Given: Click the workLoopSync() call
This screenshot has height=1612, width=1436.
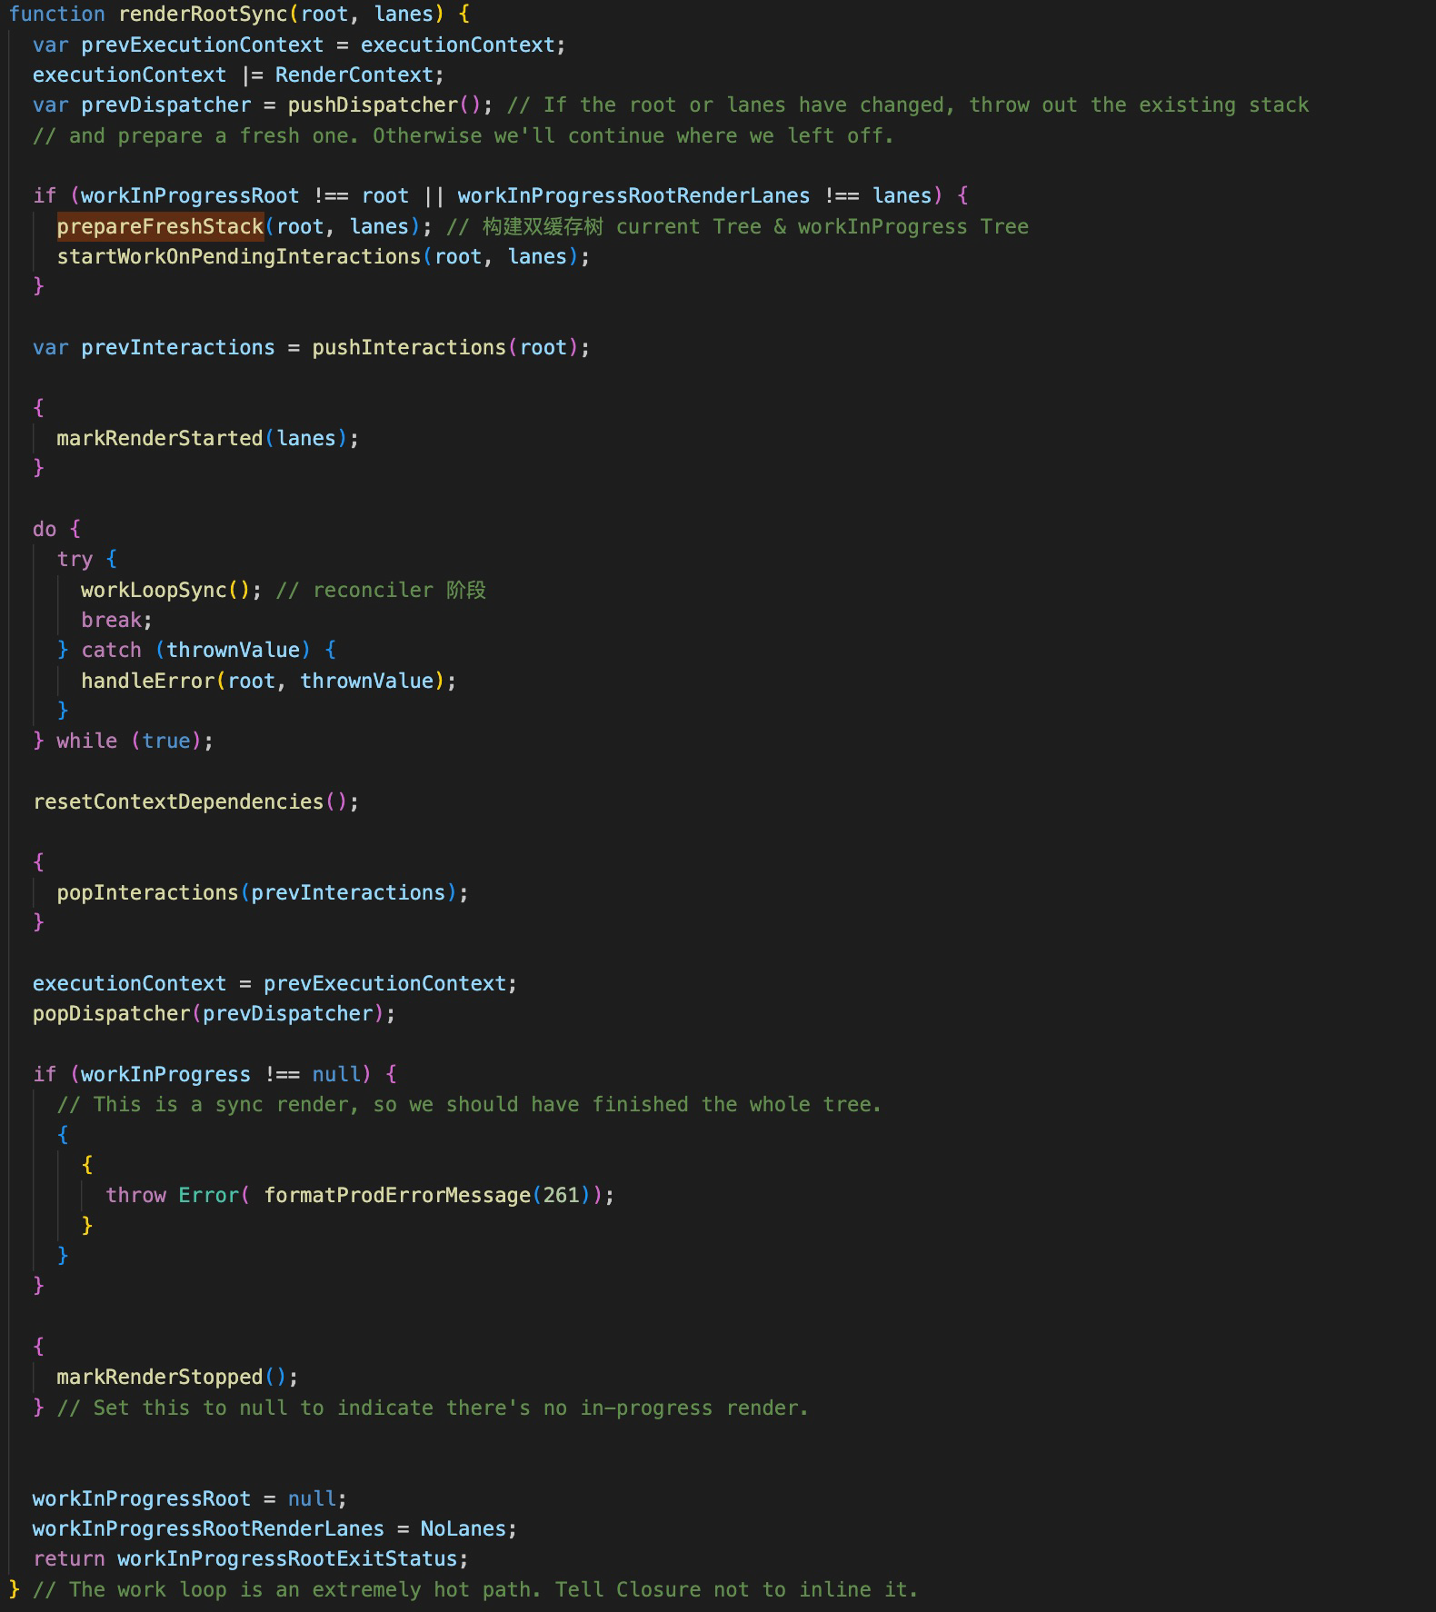Looking at the screenshot, I should (165, 590).
